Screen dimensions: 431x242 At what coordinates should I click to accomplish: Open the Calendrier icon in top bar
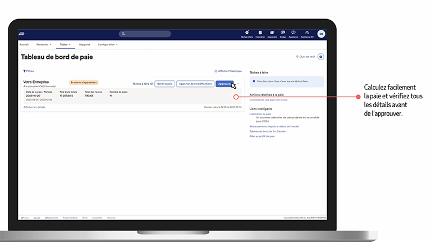point(260,33)
